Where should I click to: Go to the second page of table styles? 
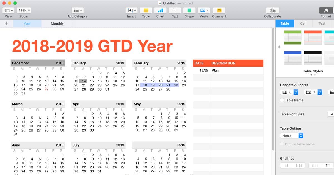coord(315,75)
